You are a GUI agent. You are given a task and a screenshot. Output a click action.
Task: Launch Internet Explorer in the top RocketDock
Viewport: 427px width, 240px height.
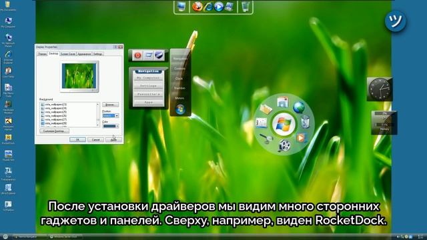tap(208, 7)
